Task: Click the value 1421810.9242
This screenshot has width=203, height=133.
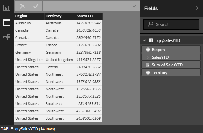Action: 88,23
